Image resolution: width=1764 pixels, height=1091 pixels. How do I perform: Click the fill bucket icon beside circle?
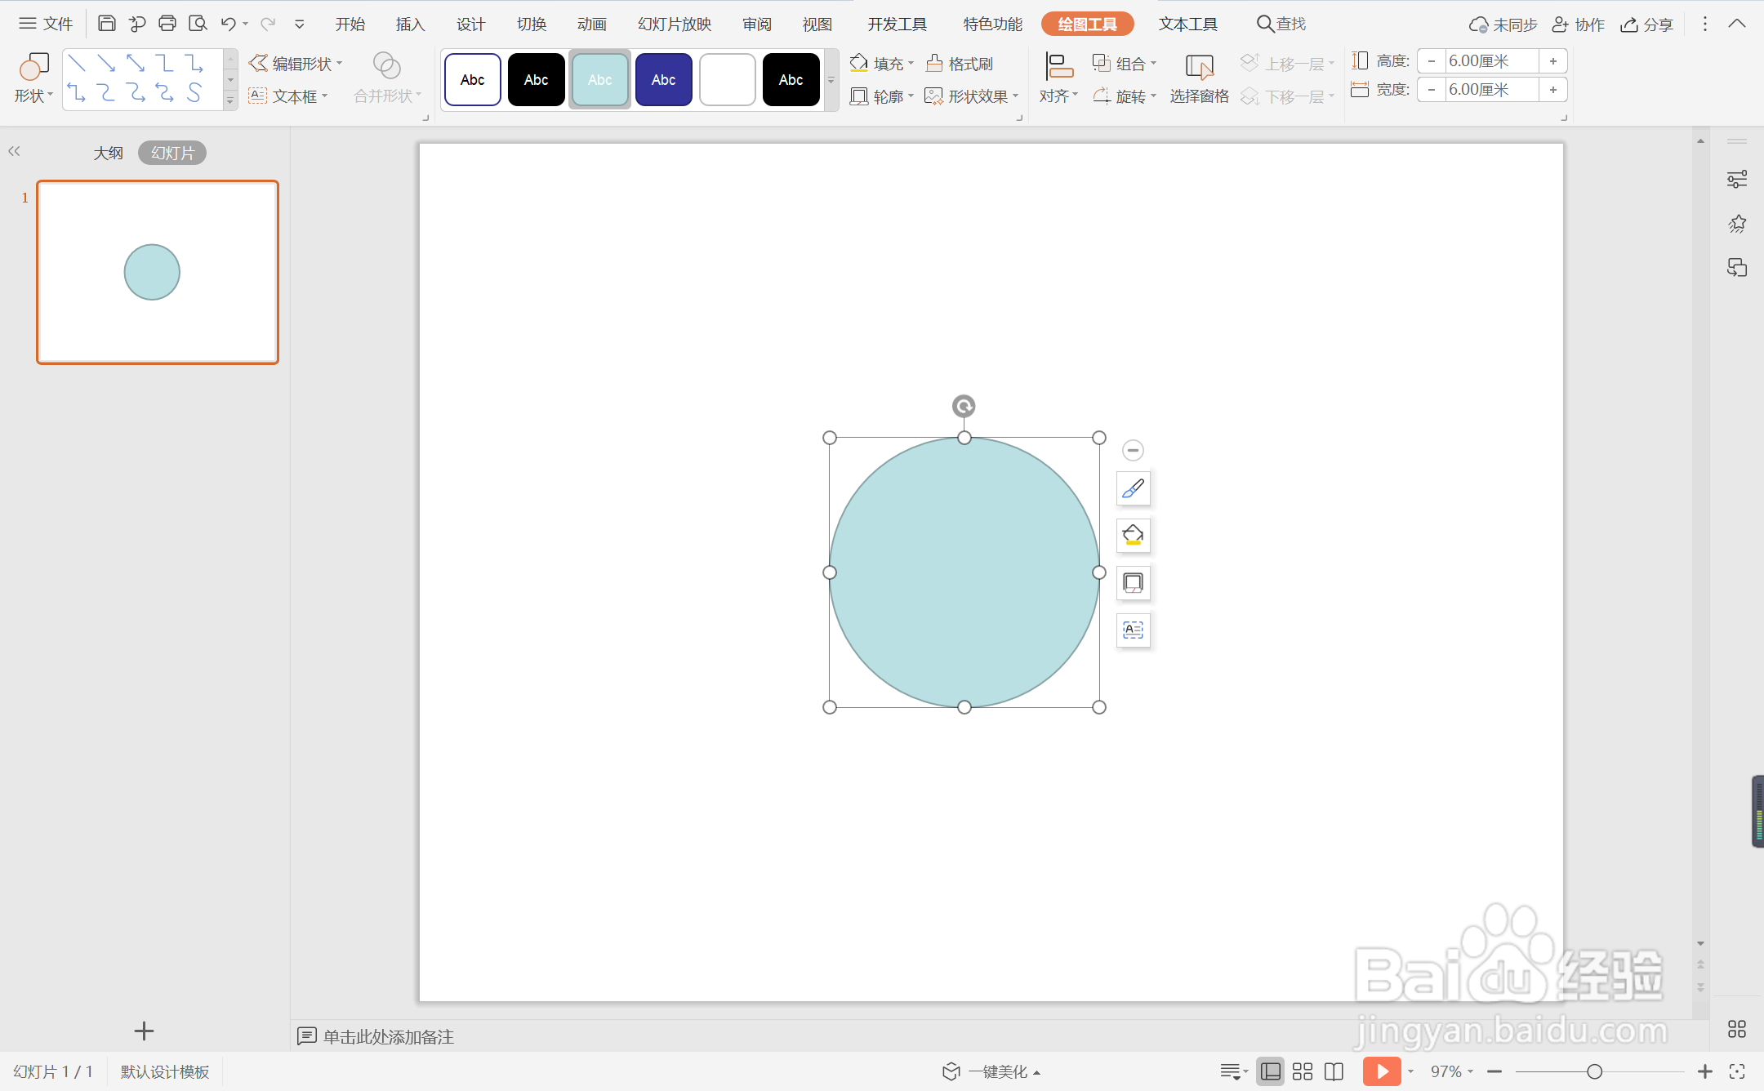point(1133,536)
